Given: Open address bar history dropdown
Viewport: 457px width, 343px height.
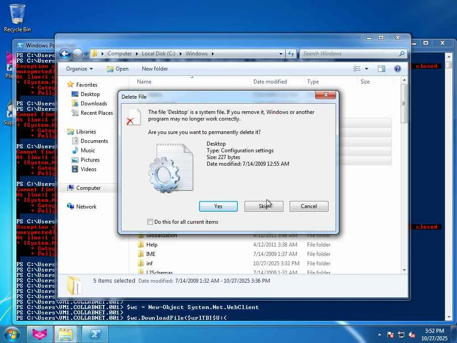Looking at the screenshot, I should 281,54.
